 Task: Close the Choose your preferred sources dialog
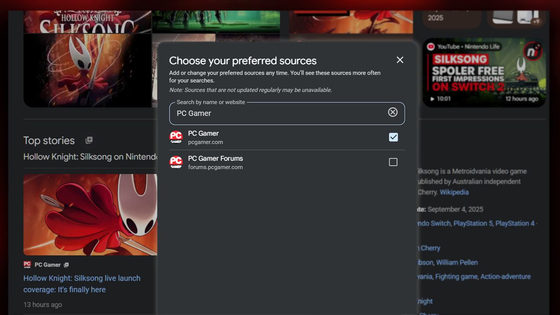[399, 60]
